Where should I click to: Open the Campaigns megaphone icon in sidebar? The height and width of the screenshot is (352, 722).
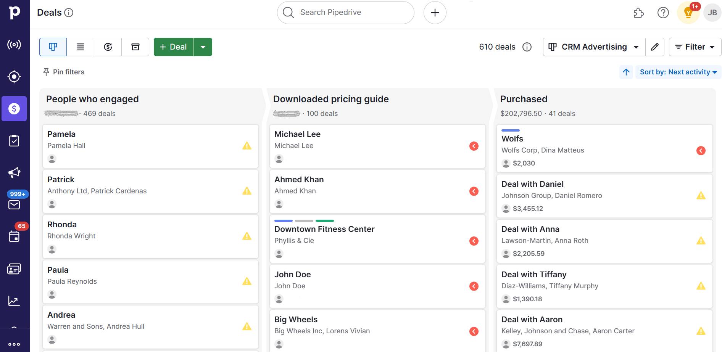14,172
